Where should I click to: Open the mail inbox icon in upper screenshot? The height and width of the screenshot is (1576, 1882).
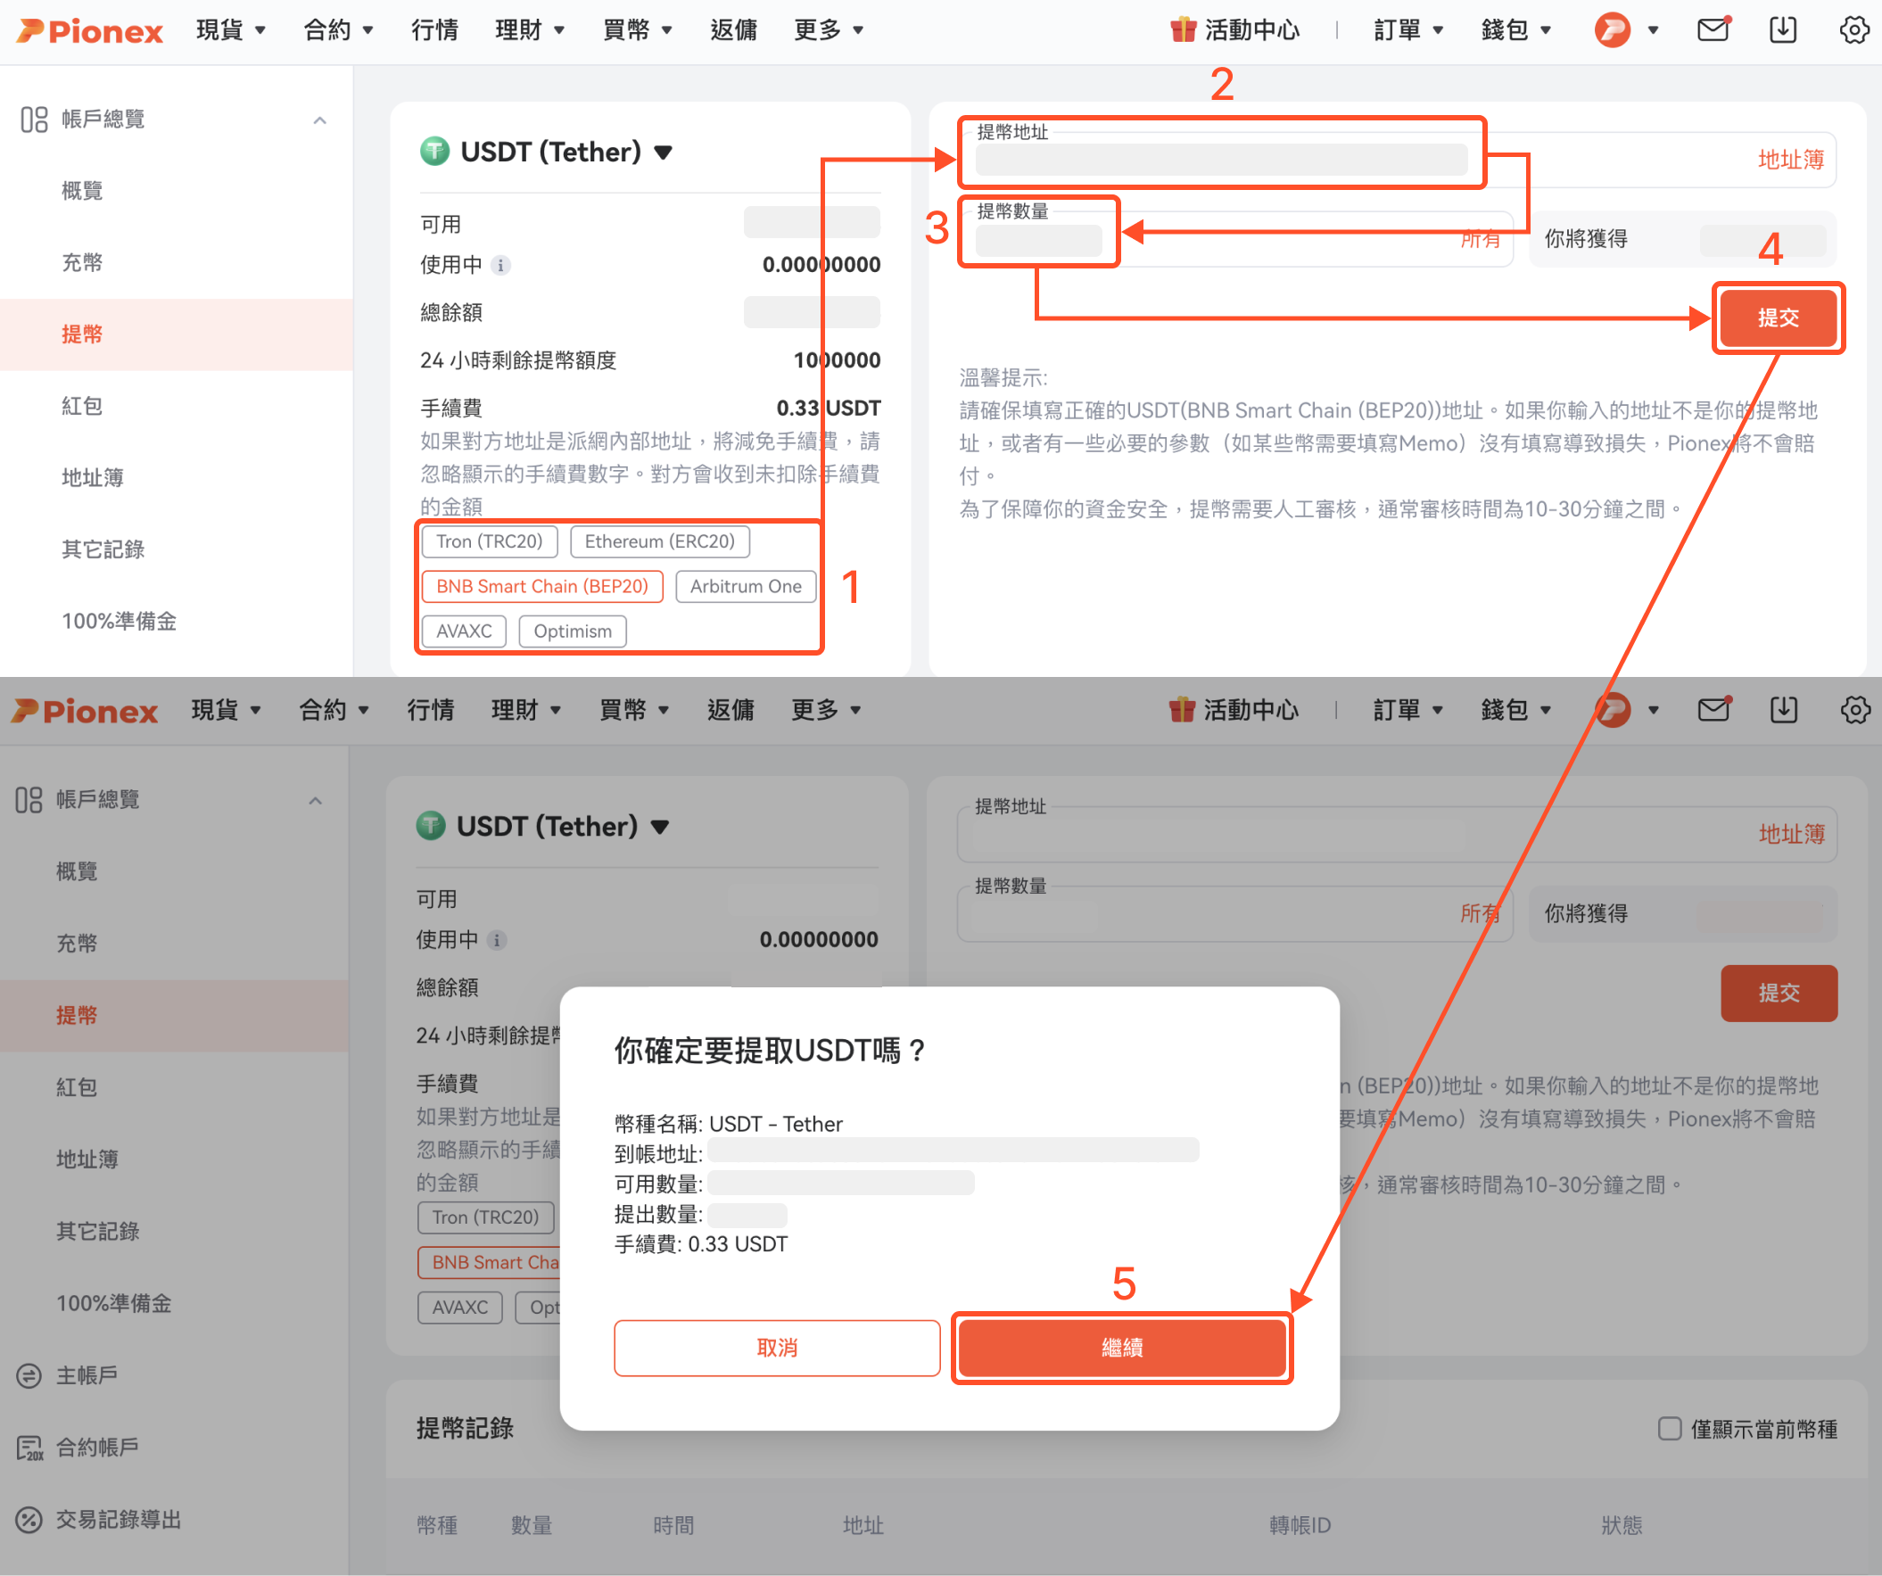pyautogui.click(x=1713, y=29)
